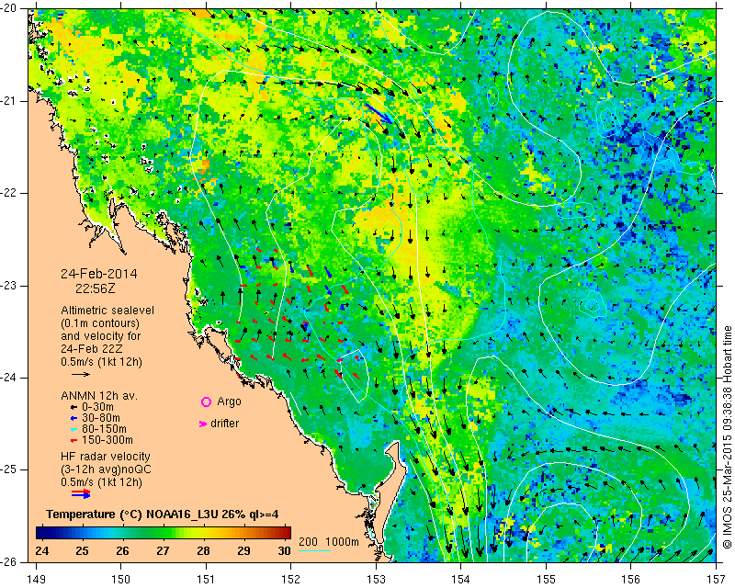The image size is (735, 588).
Task: Click the "and velocity for" legend line
Action: coord(101,336)
